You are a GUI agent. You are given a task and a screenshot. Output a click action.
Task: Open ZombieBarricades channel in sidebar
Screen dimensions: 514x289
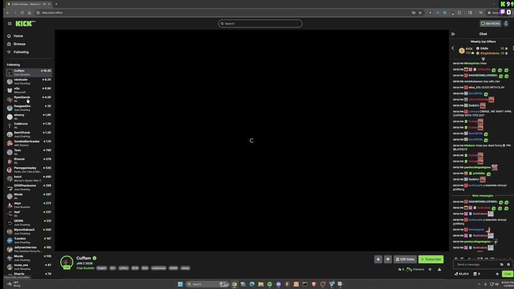tap(29, 143)
